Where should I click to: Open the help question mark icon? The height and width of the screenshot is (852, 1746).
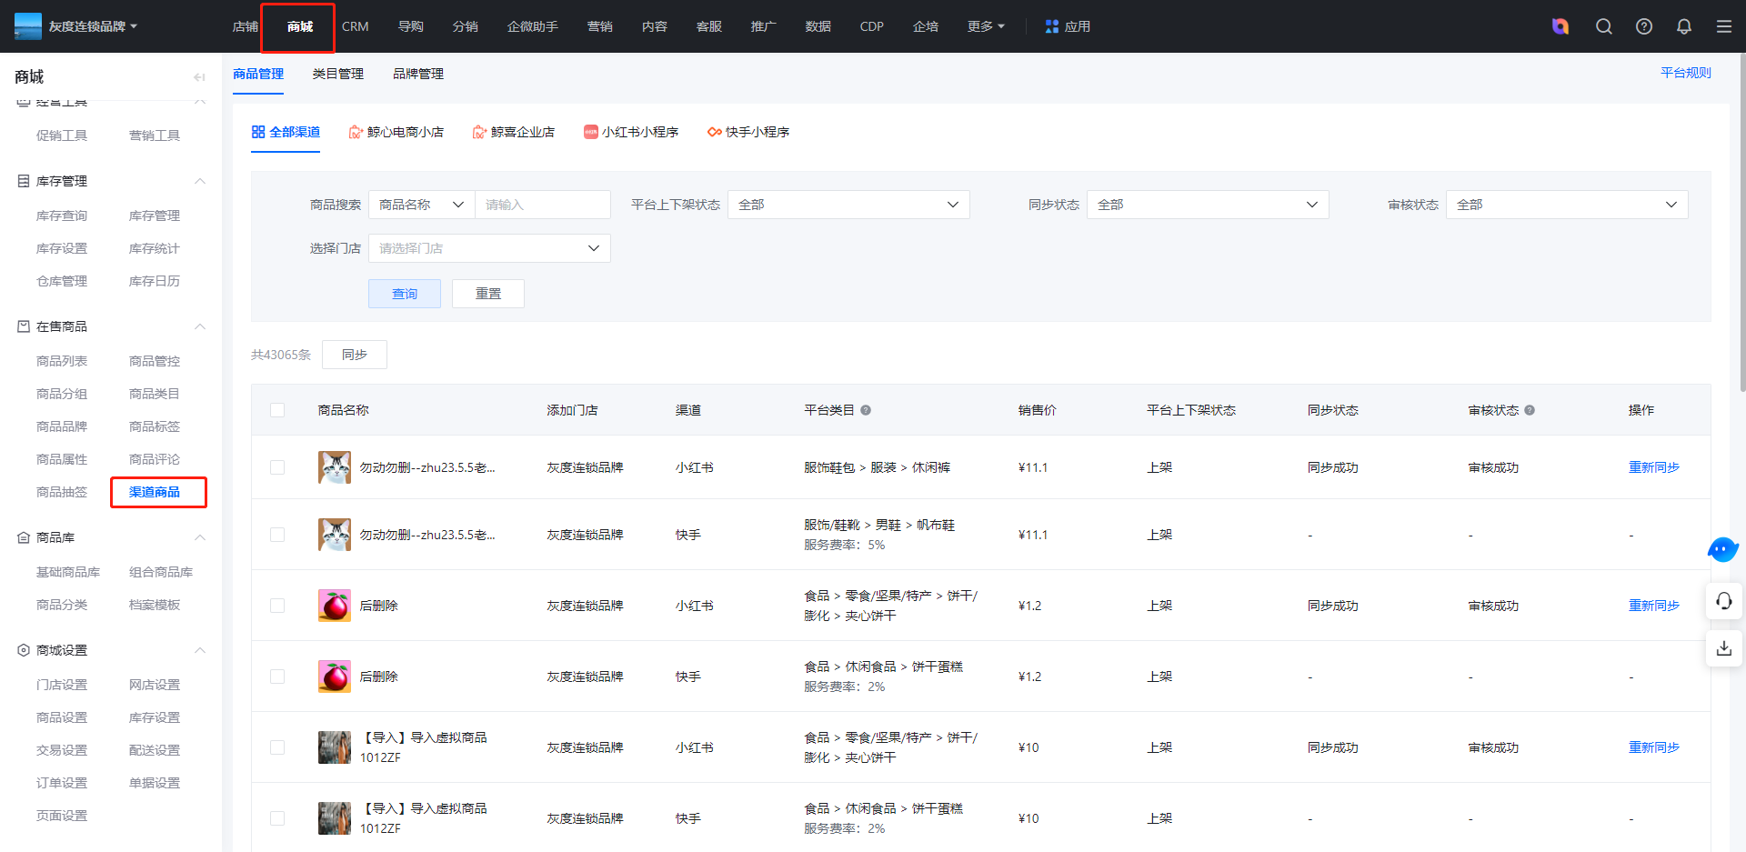point(1644,26)
